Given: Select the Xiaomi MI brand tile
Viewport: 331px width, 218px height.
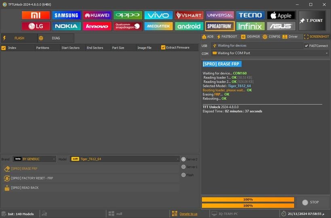Looking at the screenshot, I should pos(36,15).
